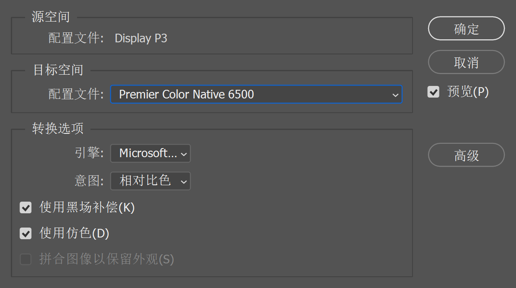Click the checked box next to 预览(P)
The image size is (516, 288).
(433, 92)
